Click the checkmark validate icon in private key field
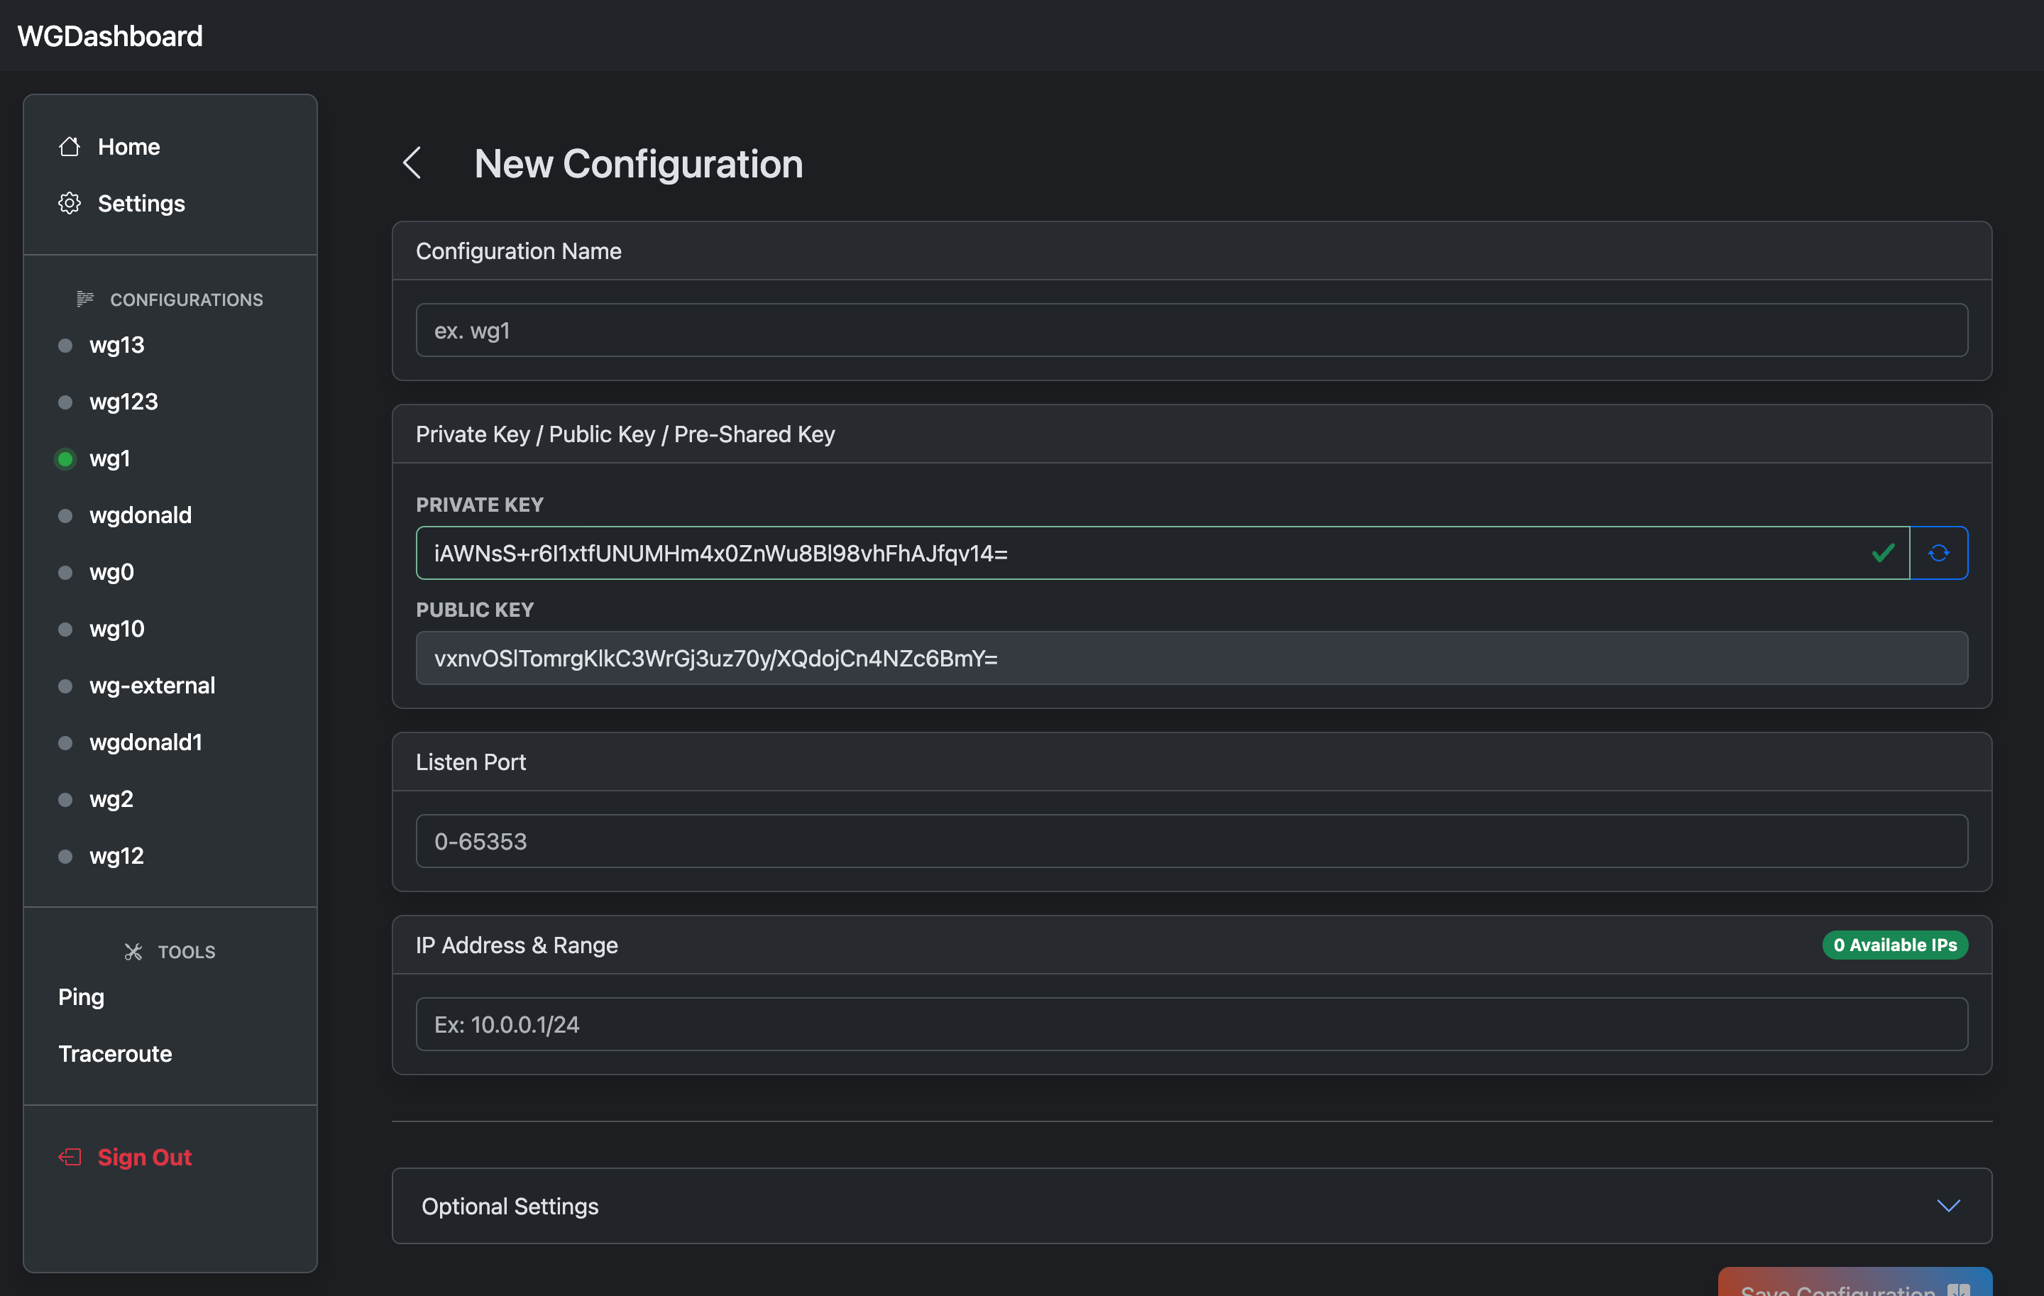 pyautogui.click(x=1883, y=551)
